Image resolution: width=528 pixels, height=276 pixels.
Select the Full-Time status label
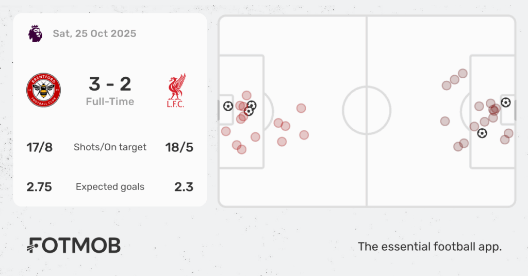click(110, 101)
